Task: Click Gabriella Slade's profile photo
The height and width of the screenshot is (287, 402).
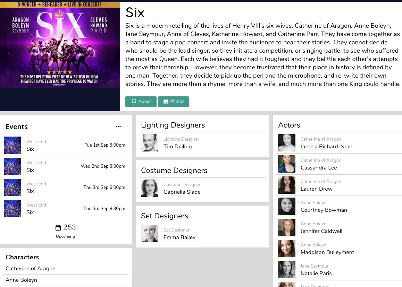Action: 150,188
